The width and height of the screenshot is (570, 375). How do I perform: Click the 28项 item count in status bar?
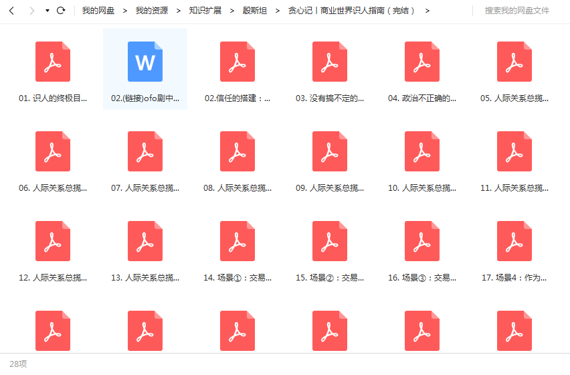click(18, 364)
